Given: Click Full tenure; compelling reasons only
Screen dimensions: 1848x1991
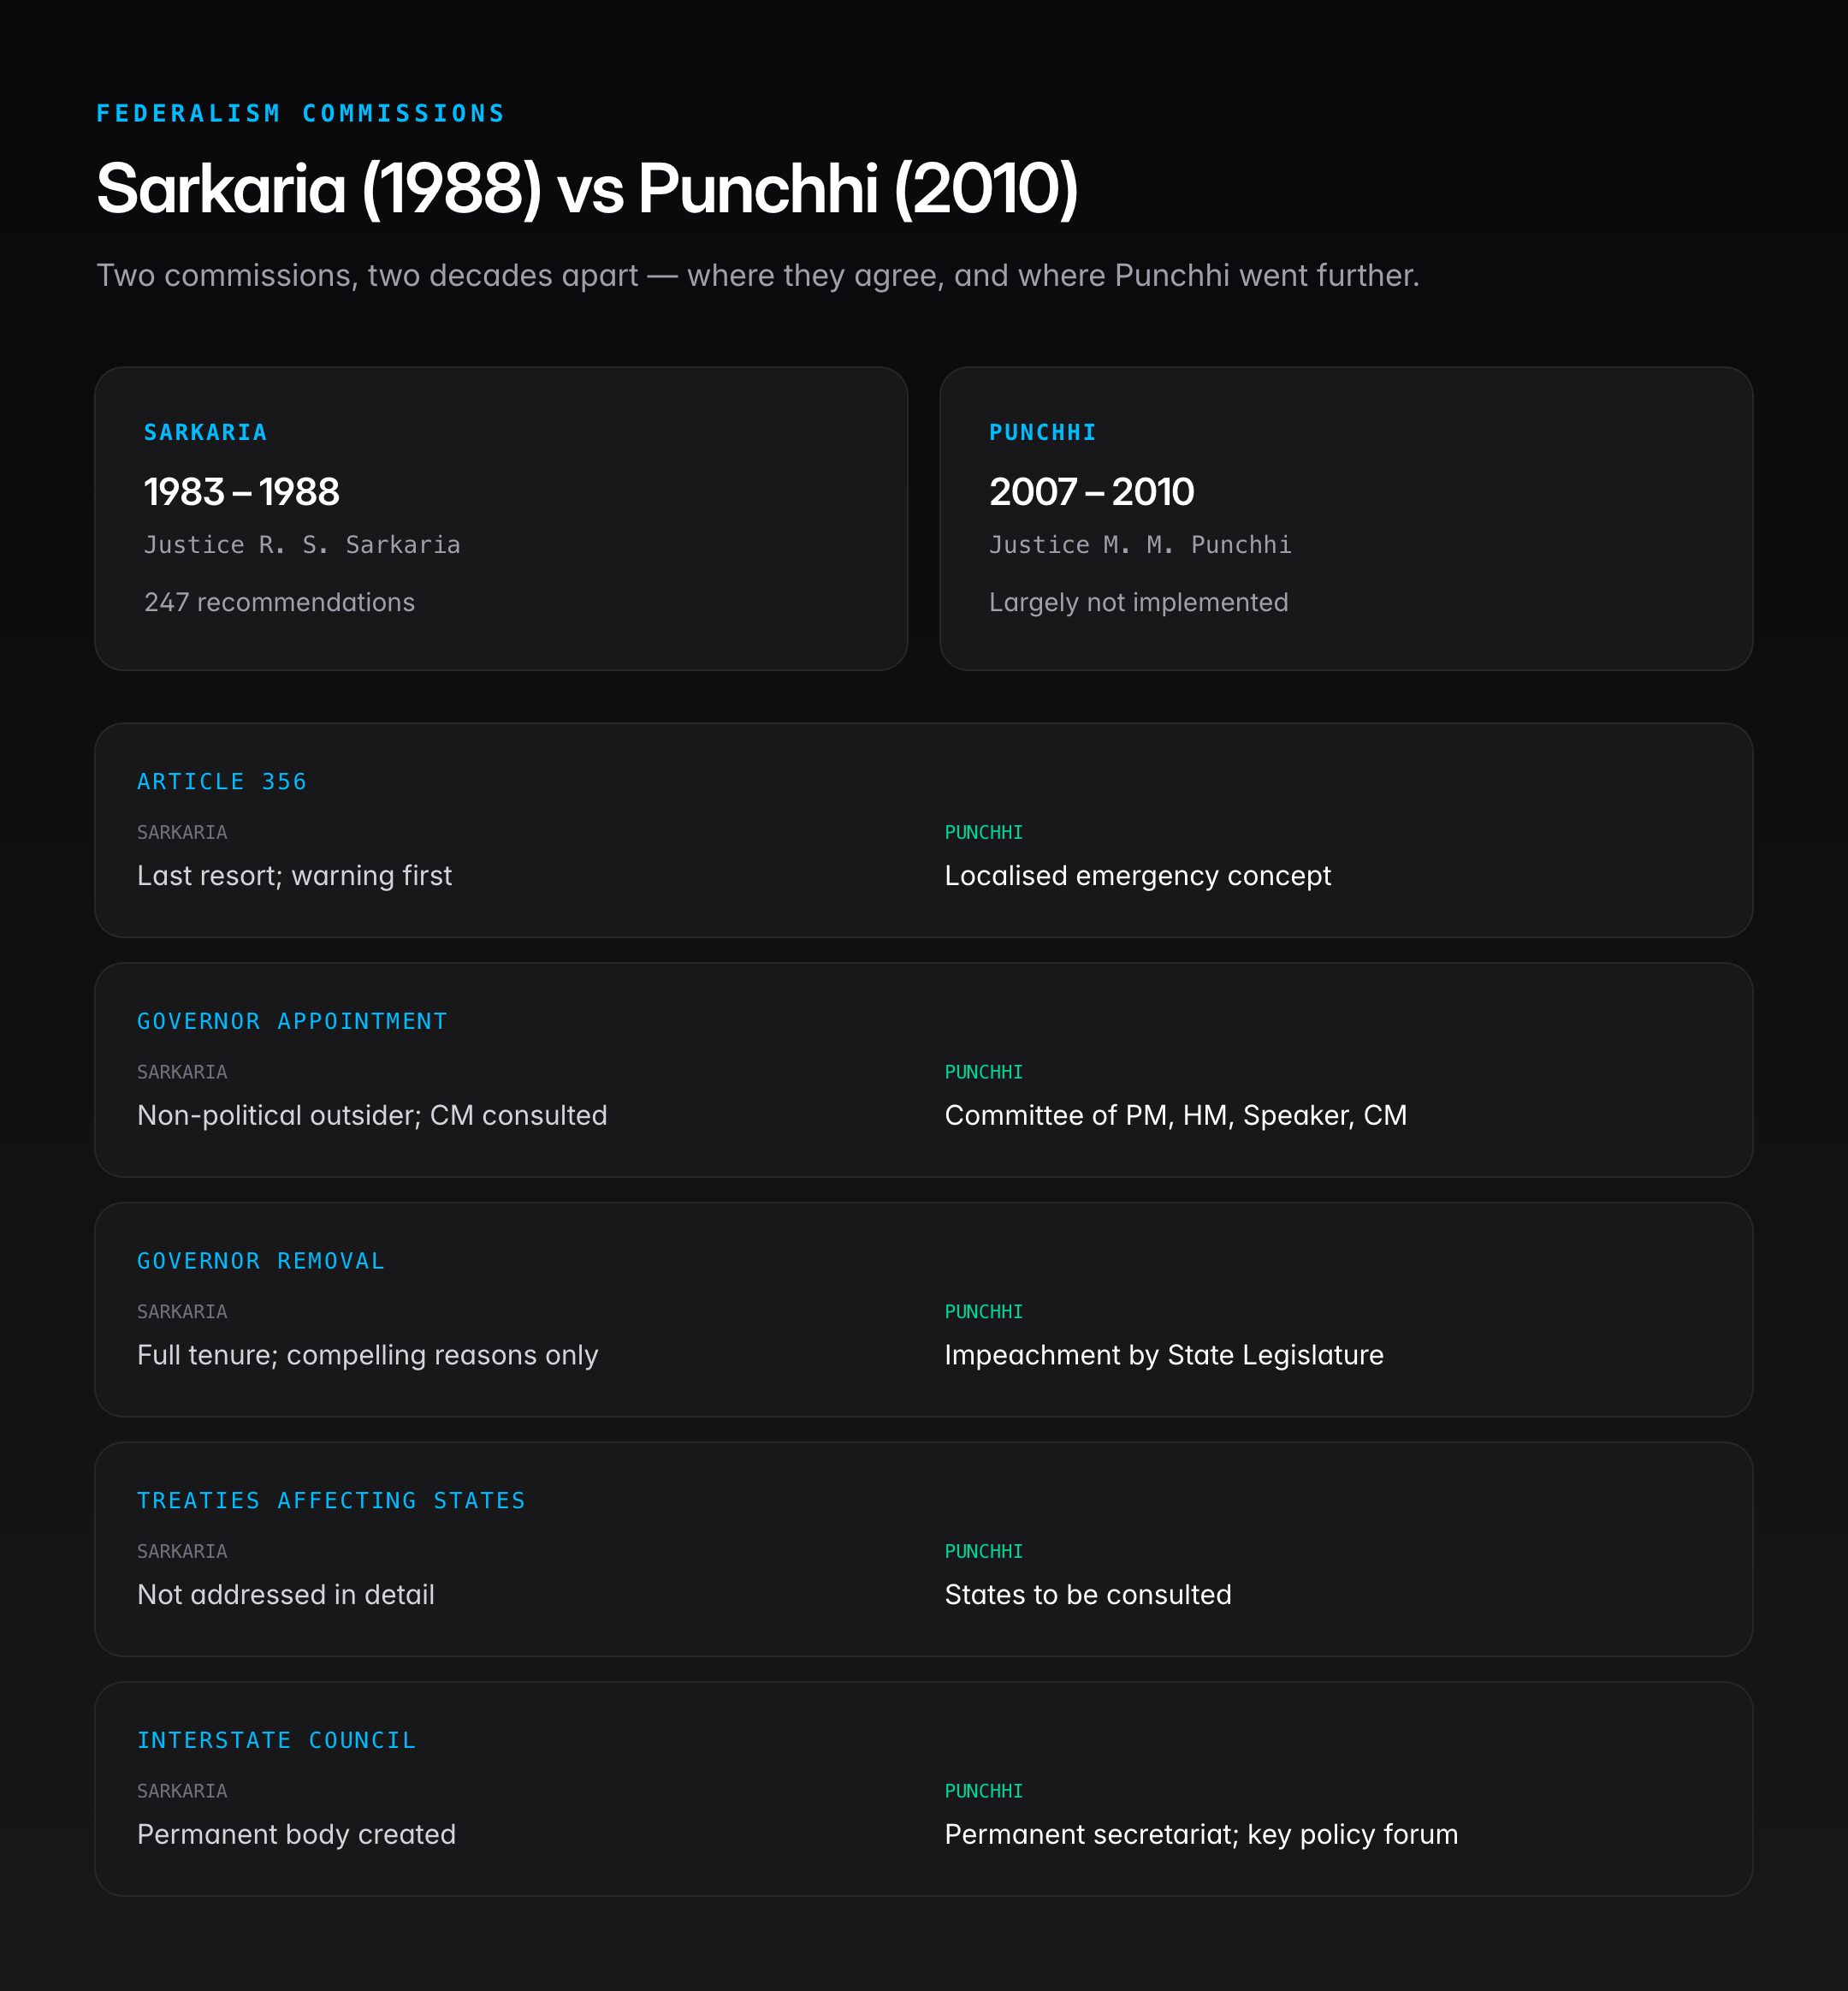Looking at the screenshot, I should [x=367, y=1355].
